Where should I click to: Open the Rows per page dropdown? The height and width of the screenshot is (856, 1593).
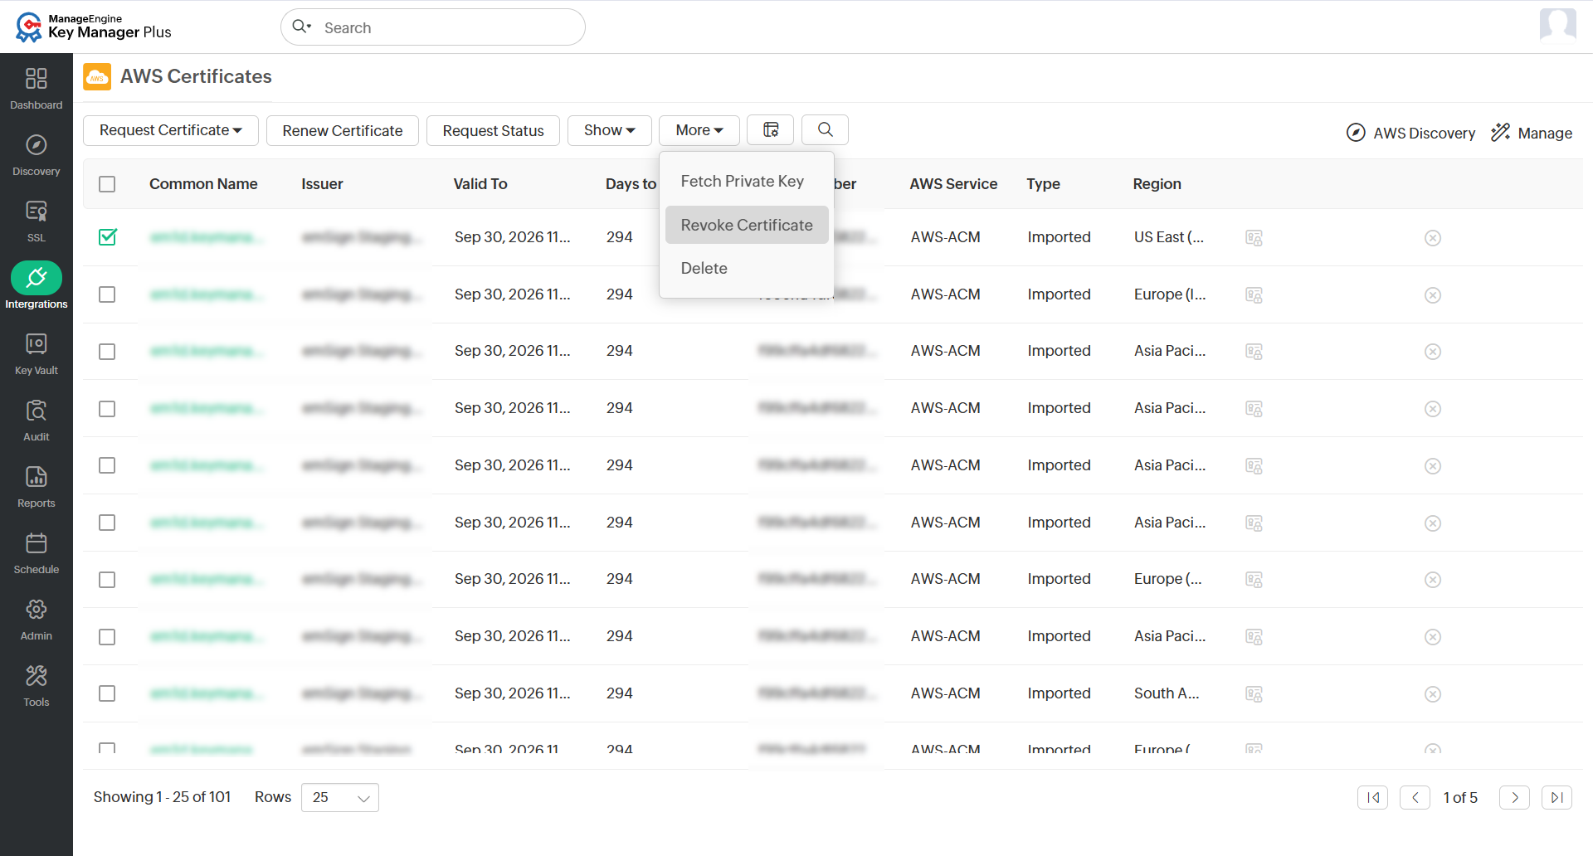tap(340, 798)
